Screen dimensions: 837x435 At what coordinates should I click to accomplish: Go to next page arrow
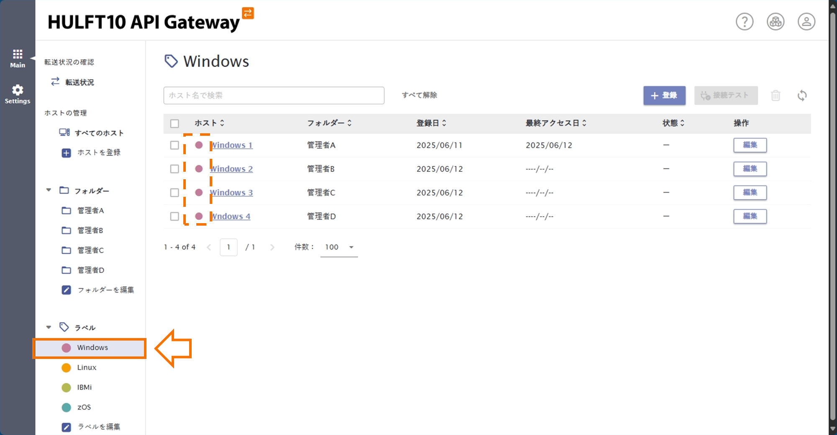[272, 247]
